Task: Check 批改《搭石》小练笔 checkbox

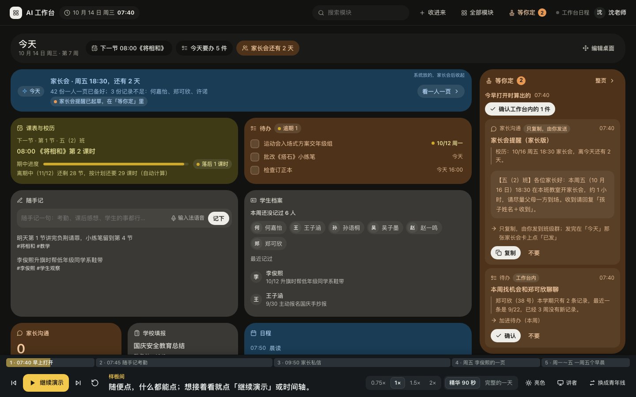Action: pyautogui.click(x=255, y=157)
